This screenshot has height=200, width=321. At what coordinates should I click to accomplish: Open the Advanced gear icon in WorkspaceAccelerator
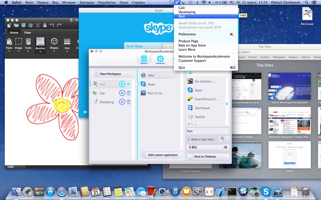[x=160, y=60]
